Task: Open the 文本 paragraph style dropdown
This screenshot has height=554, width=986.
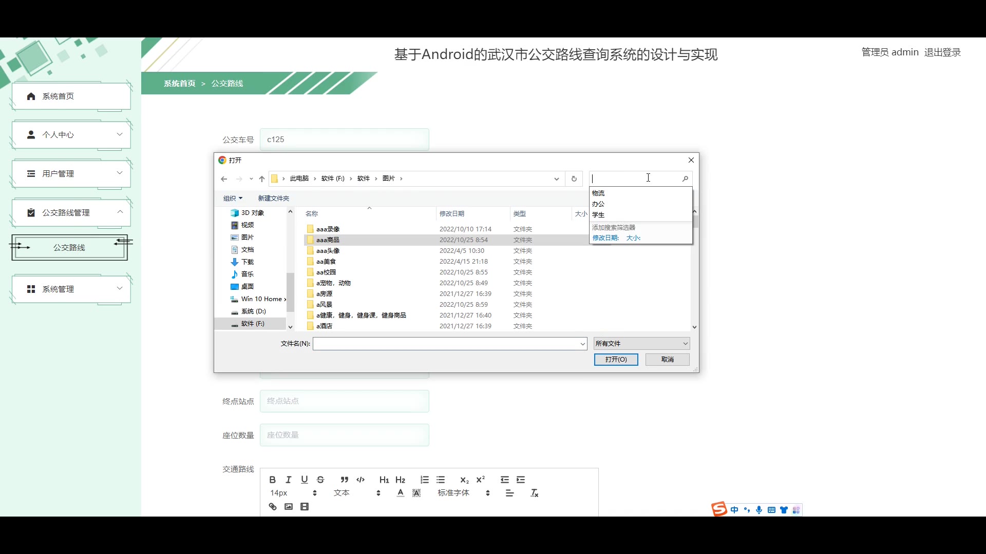Action: [x=357, y=493]
